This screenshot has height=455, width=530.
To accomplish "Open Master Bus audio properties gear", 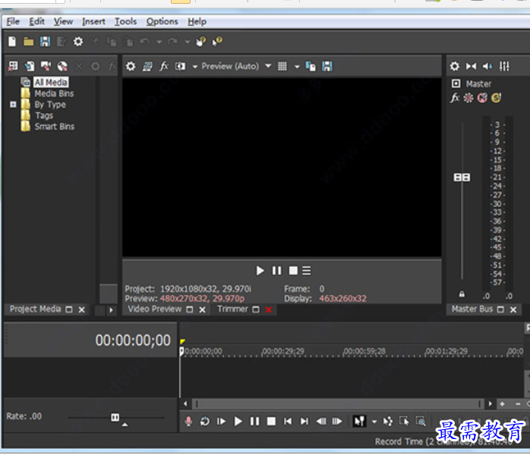I will pos(455,66).
